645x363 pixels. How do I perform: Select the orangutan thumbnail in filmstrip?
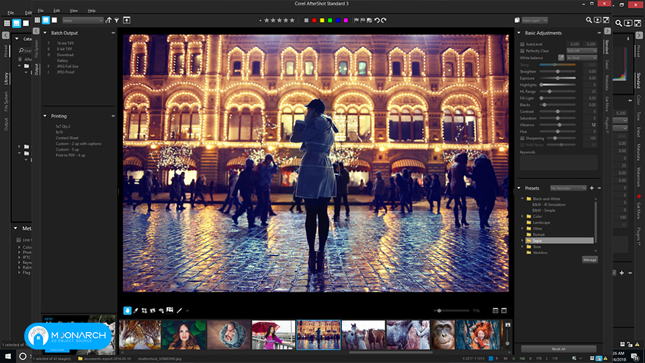click(442, 335)
